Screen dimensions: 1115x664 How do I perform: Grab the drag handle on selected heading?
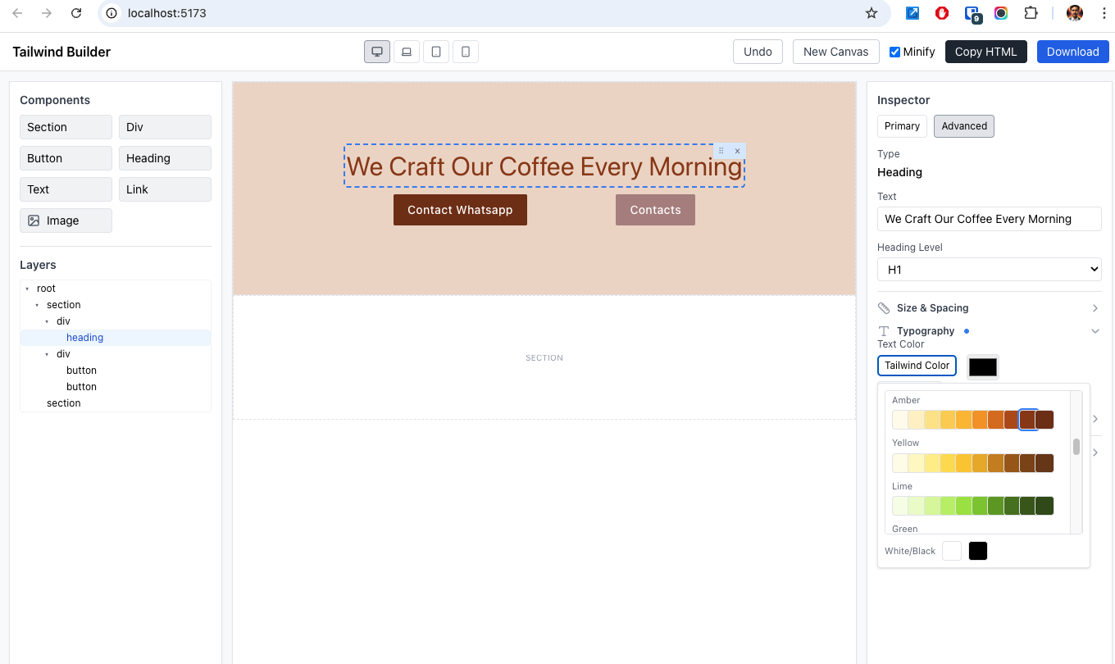click(721, 151)
